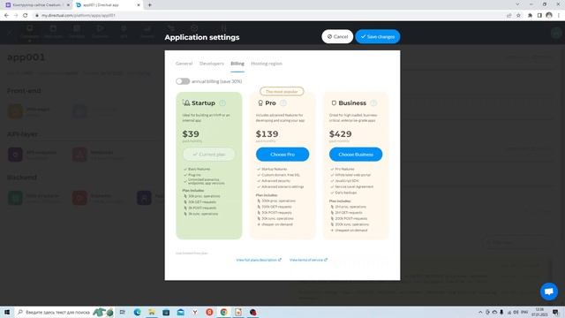Click the Startup plan bell icon
Image resolution: width=565 pixels, height=318 pixels.
point(186,102)
